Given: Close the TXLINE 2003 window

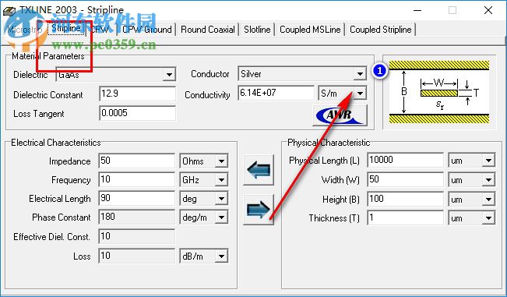Looking at the screenshot, I should pyautogui.click(x=488, y=10).
